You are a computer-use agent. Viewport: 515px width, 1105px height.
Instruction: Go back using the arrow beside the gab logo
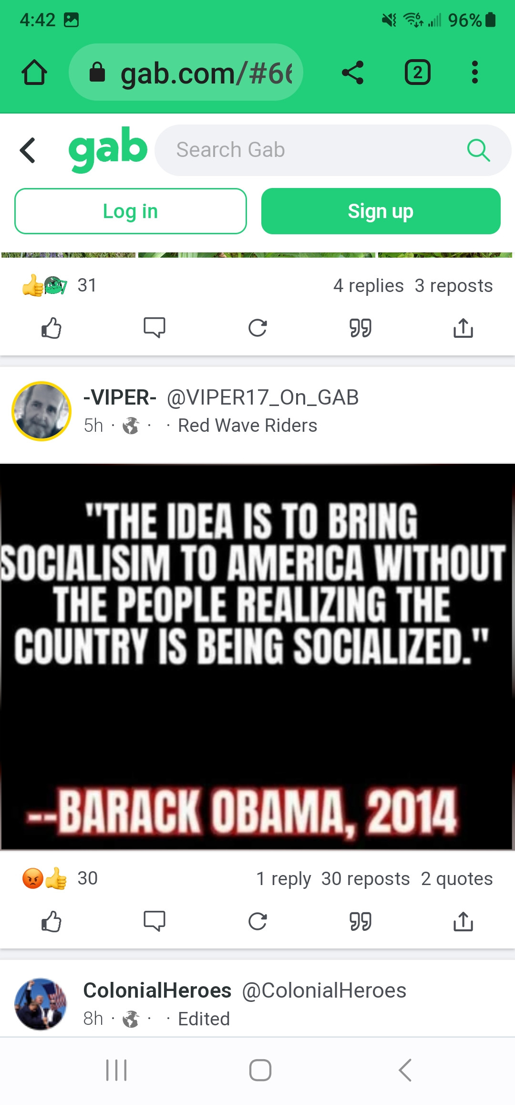click(x=28, y=150)
